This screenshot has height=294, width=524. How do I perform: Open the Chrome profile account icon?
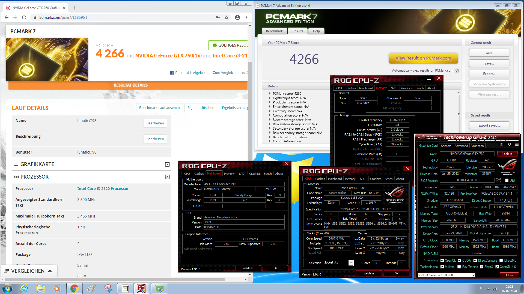237,17
